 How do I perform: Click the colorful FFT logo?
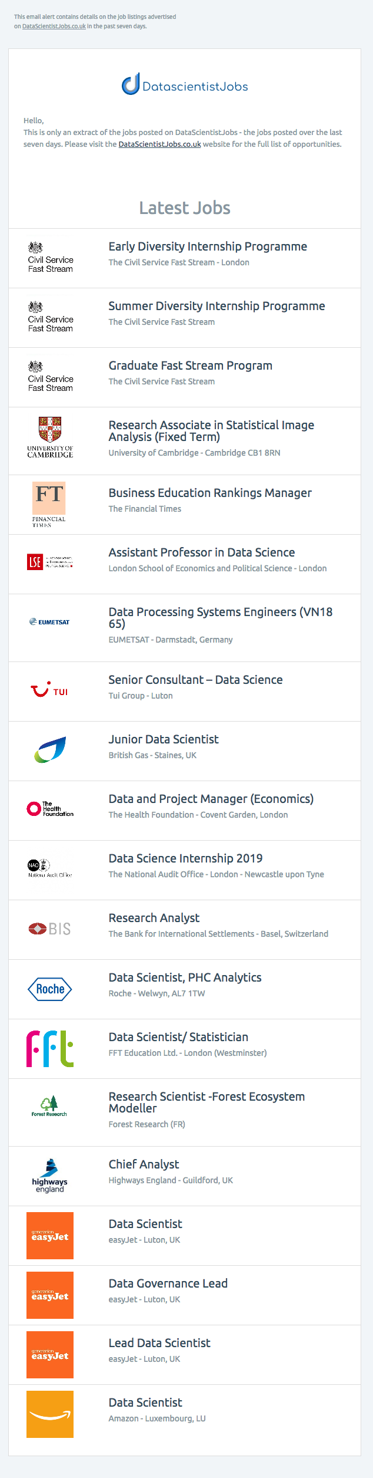pyautogui.click(x=50, y=1048)
